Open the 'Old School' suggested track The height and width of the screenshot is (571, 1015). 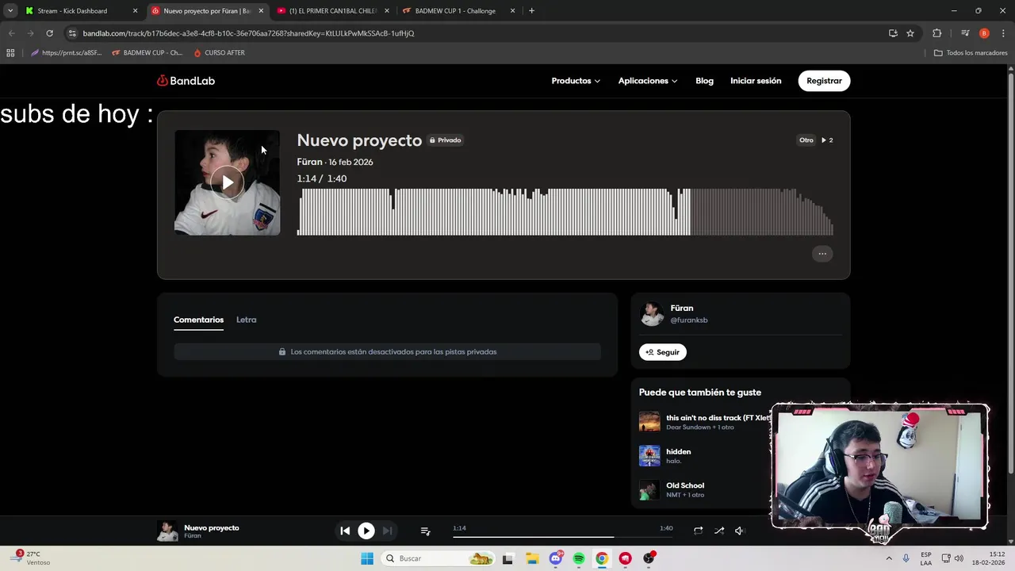coord(685,485)
